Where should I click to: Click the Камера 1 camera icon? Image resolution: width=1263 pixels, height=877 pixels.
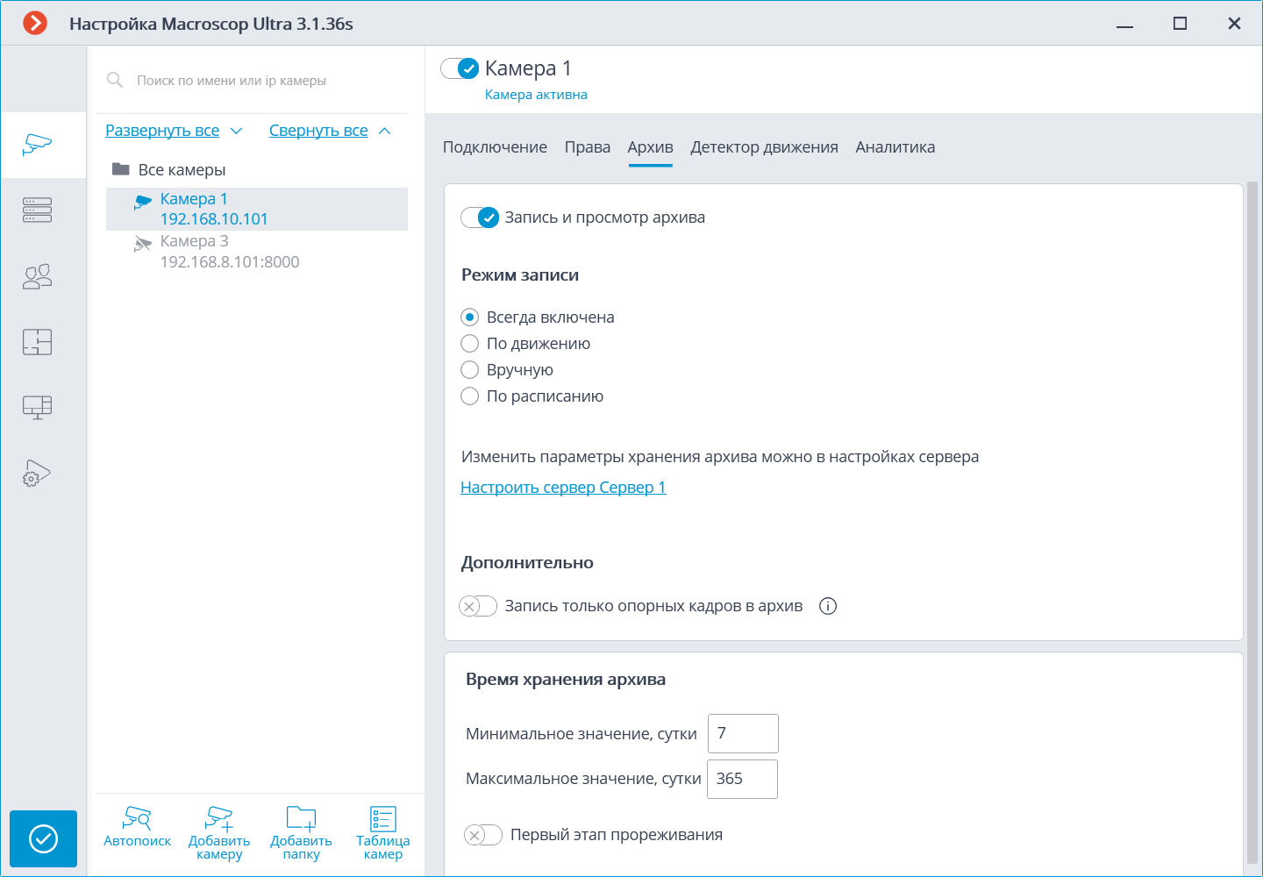[143, 203]
